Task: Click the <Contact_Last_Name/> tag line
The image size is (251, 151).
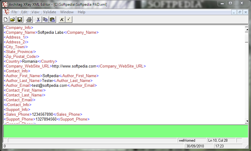Action: tap(25, 95)
